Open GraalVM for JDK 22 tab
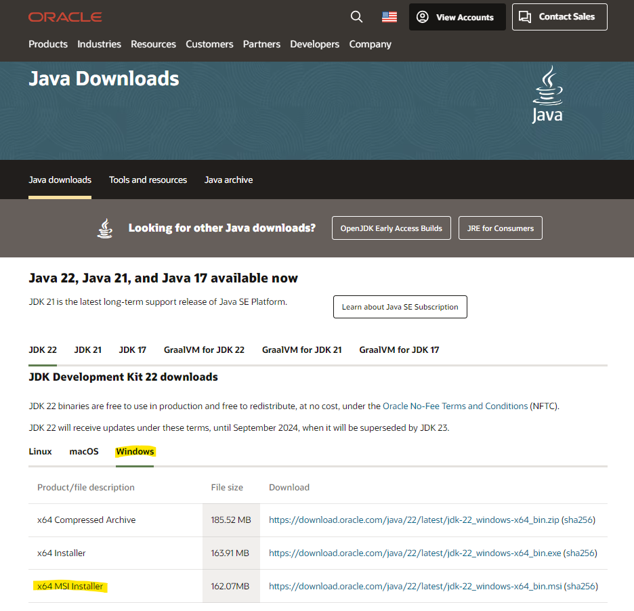Viewport: 634px width, 611px height. [204, 350]
